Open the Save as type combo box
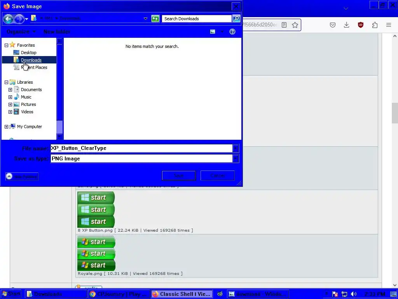This screenshot has height=299, width=398. click(145, 159)
